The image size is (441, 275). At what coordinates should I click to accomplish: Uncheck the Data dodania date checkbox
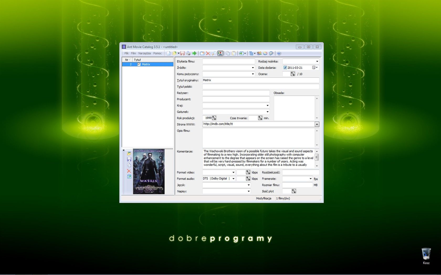point(285,67)
